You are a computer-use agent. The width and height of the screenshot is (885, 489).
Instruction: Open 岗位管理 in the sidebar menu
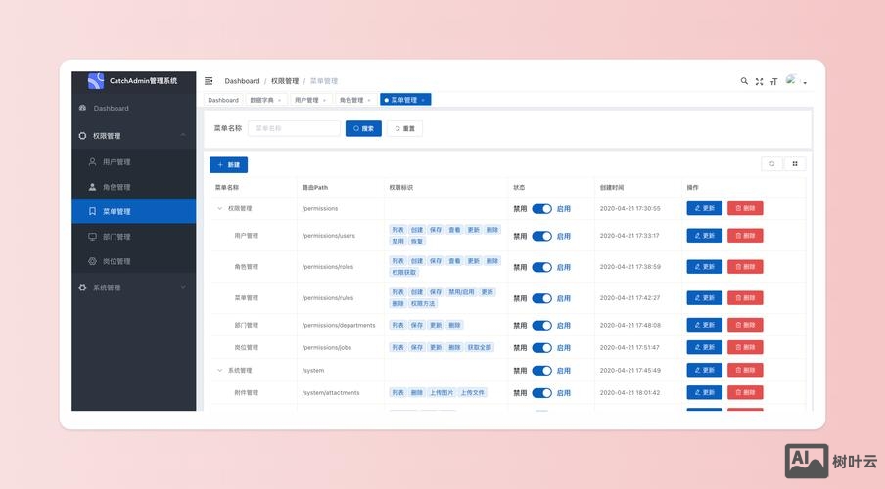pos(134,261)
